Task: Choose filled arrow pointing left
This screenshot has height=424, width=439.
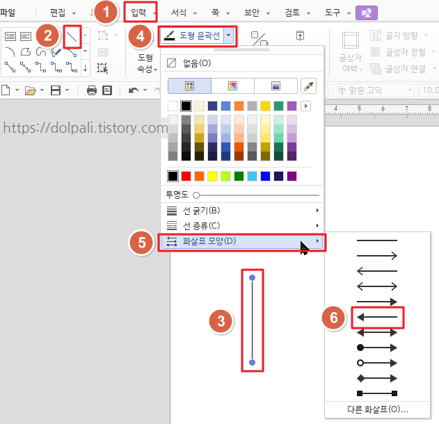Action: pos(377,317)
